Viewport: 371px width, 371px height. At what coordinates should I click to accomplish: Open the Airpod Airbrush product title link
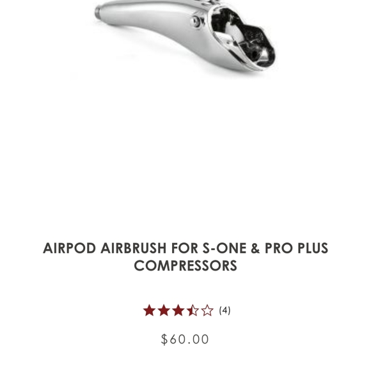(185, 257)
